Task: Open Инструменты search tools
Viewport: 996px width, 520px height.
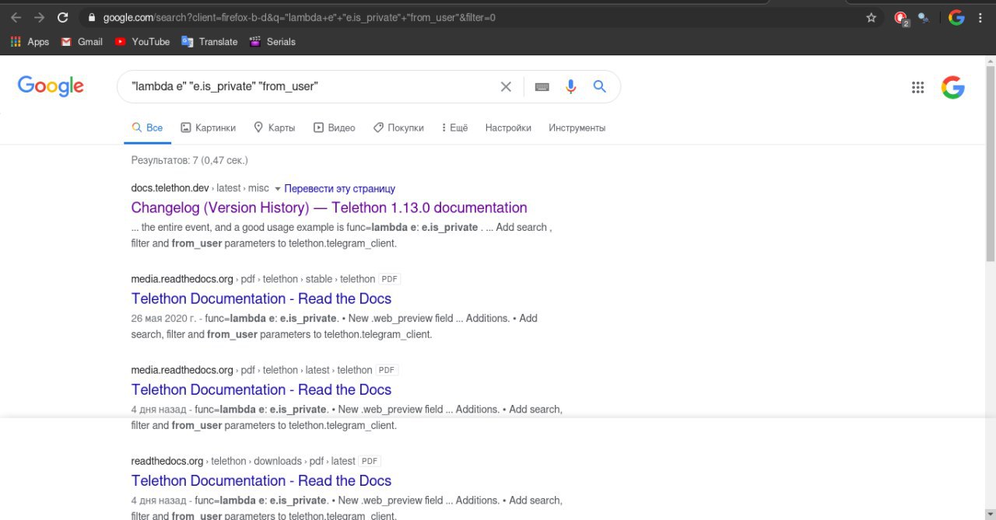Action: [577, 127]
